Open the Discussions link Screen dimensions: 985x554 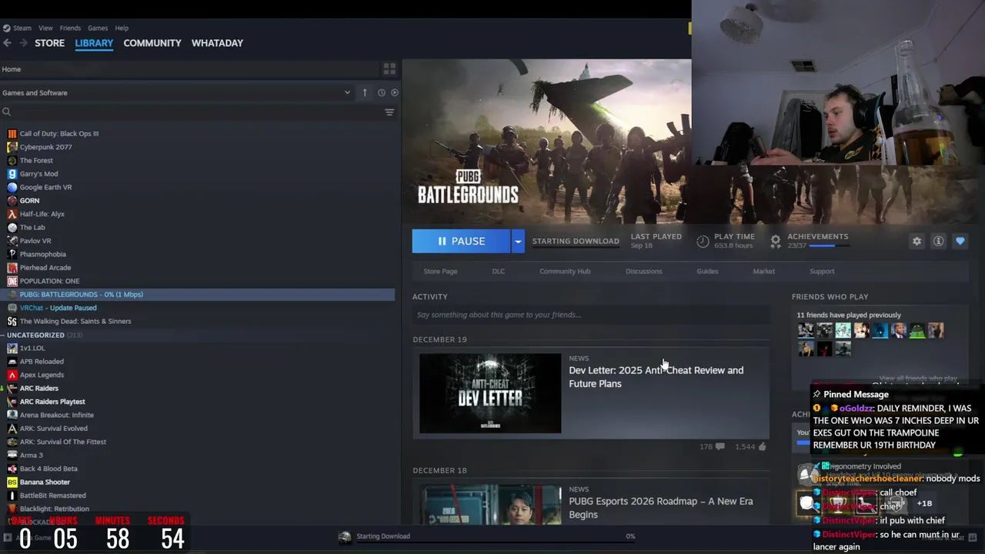[643, 271]
